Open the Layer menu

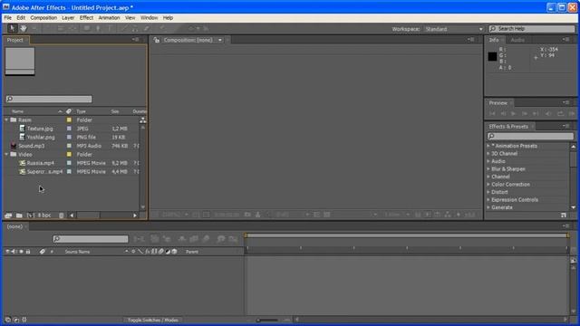[x=68, y=18]
